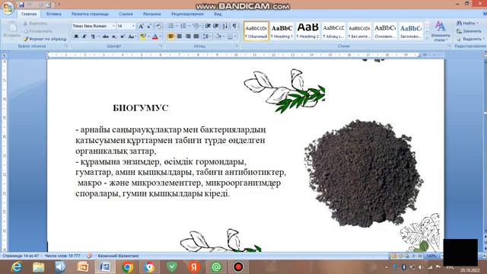
Task: Click the Format Painter (Формат по образцу)
Action: coord(45,39)
